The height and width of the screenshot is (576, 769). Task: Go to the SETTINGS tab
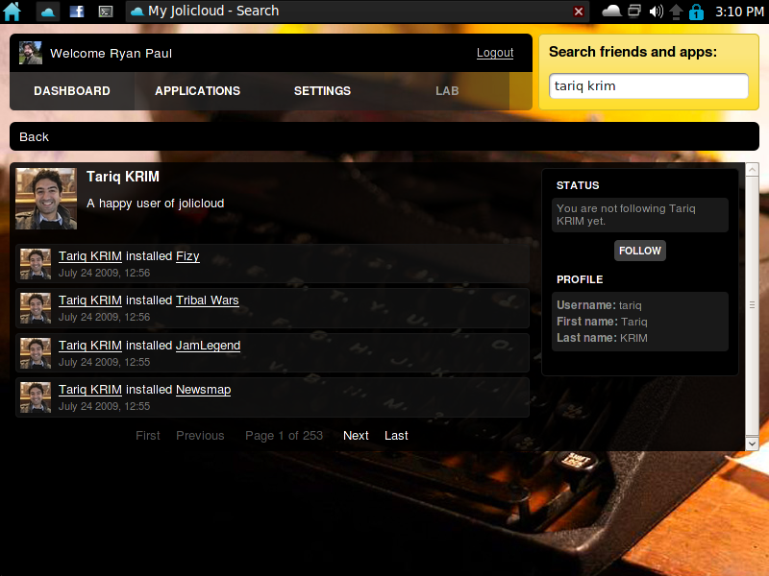322,90
